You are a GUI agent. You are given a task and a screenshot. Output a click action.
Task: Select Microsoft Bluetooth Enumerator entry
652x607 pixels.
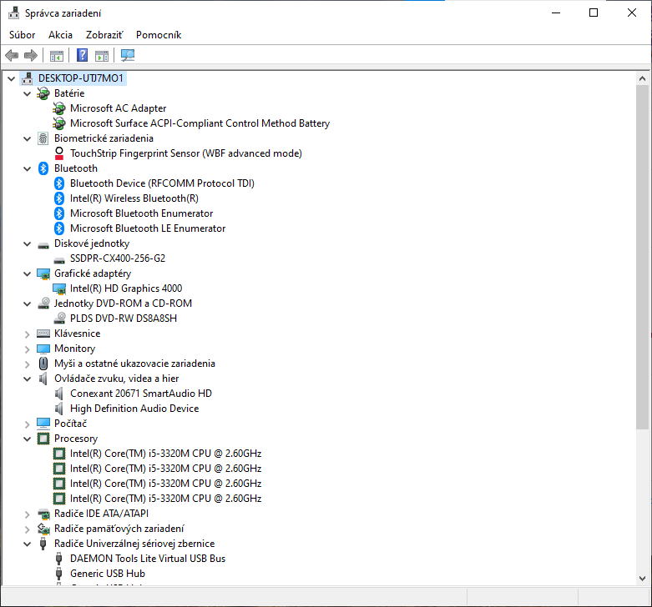[x=141, y=213]
